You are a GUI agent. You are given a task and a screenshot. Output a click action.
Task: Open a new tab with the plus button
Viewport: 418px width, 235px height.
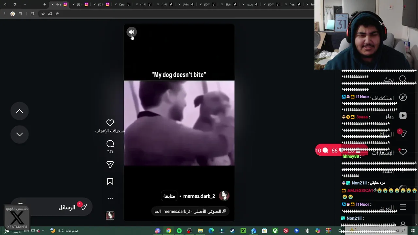click(x=44, y=5)
